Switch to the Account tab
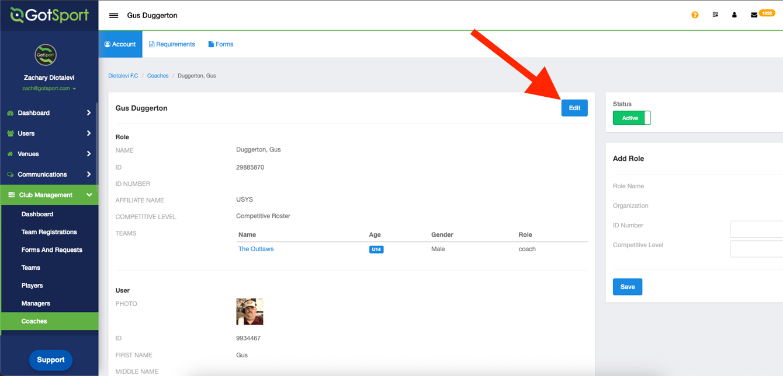Image resolution: width=783 pixels, height=376 pixels. click(x=120, y=44)
